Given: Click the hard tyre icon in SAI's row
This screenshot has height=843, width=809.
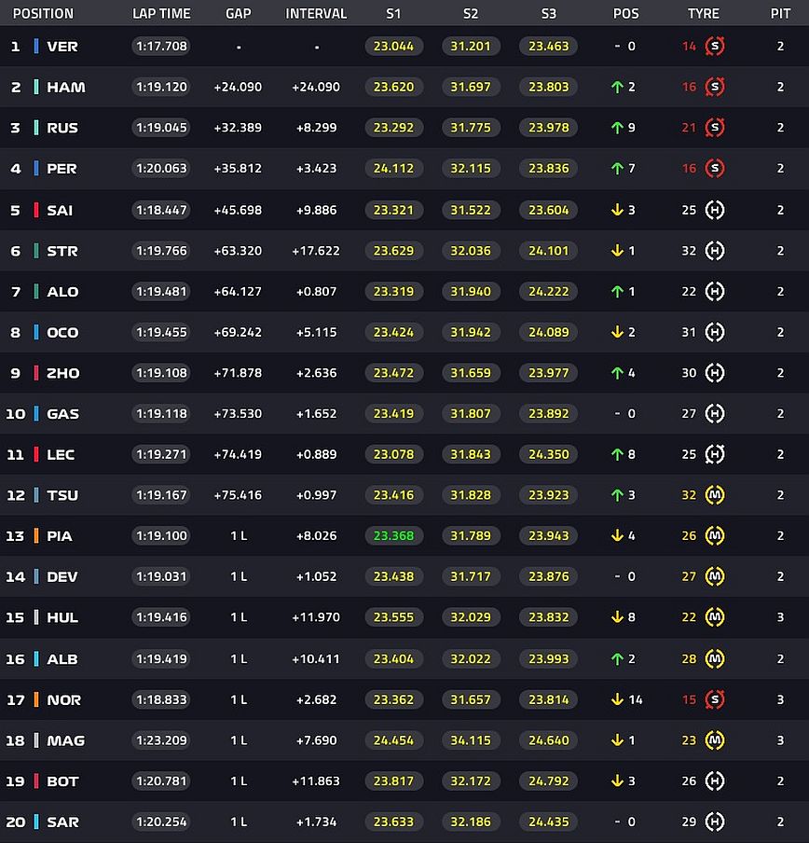Looking at the screenshot, I should [x=715, y=210].
